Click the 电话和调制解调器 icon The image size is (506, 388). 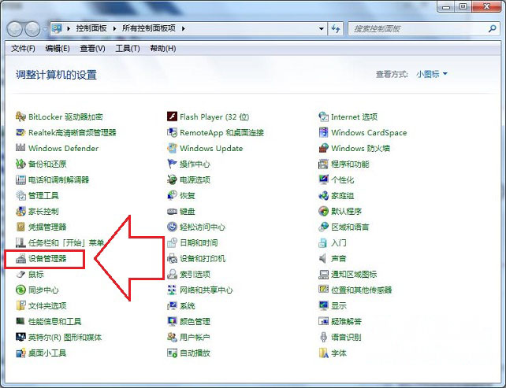tap(20, 179)
